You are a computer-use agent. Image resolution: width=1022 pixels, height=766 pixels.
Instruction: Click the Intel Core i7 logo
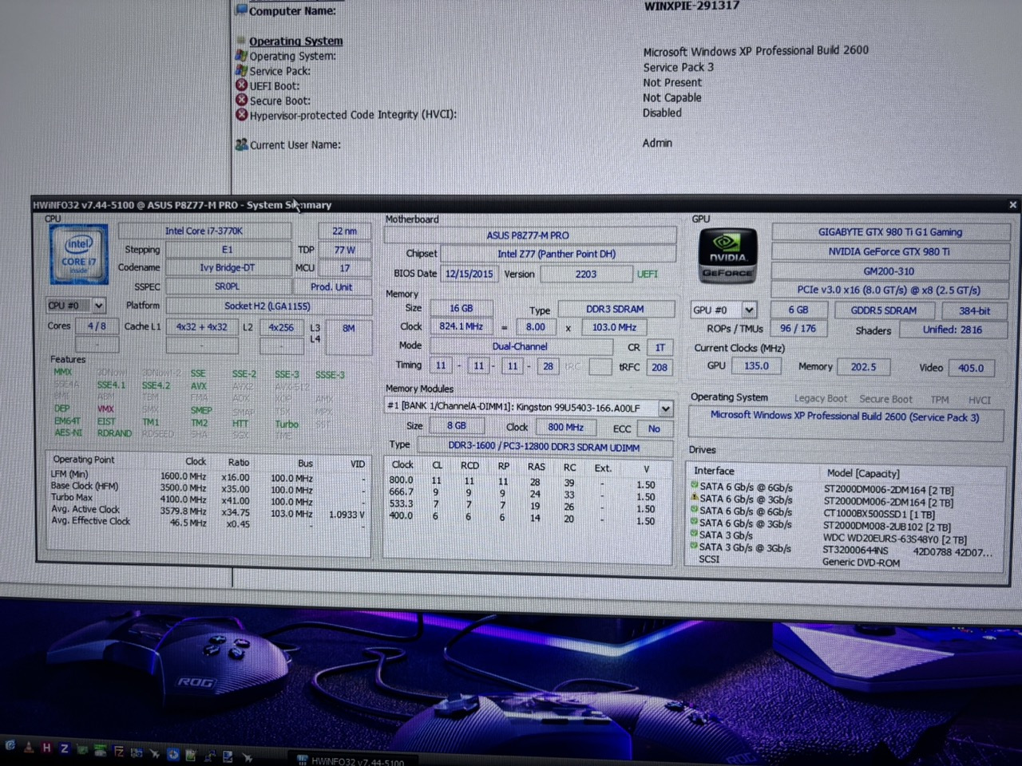click(77, 255)
